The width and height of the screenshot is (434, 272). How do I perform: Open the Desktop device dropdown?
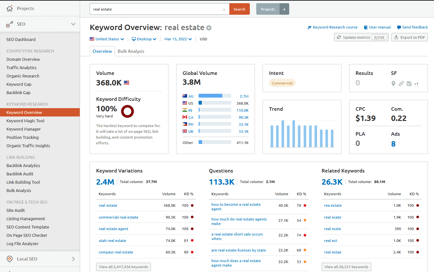tap(144, 39)
